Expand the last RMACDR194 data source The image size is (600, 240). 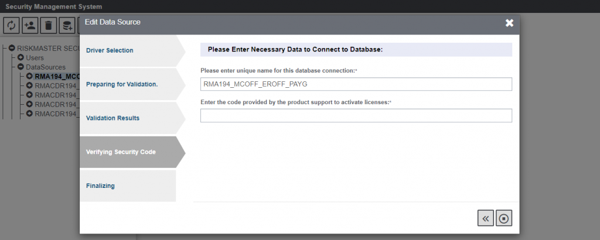point(29,114)
